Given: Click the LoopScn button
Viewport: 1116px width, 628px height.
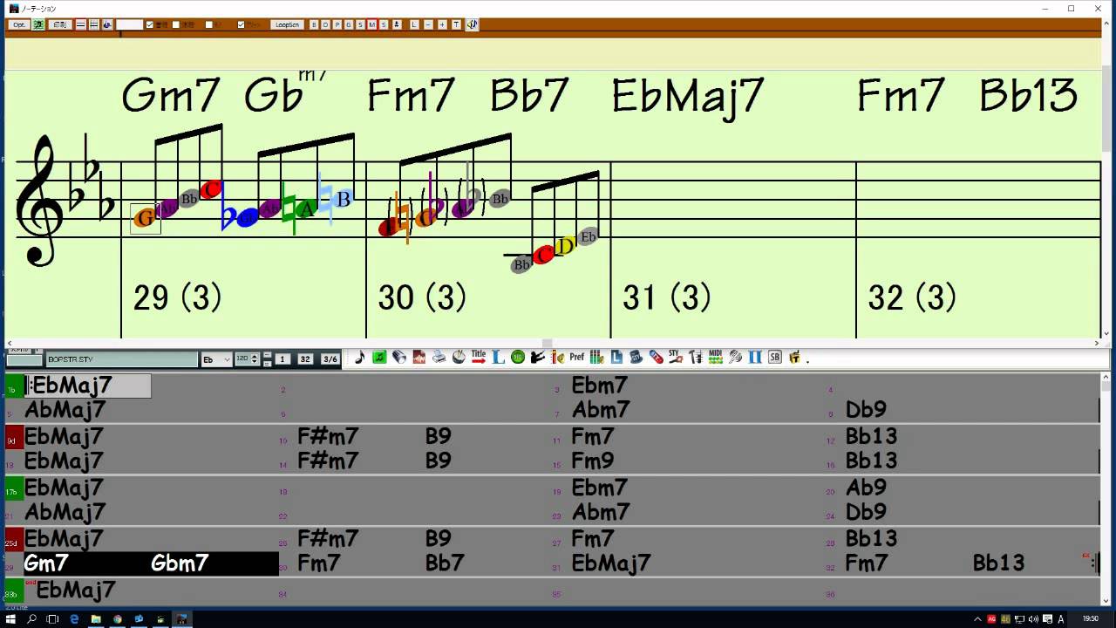Looking at the screenshot, I should 288,24.
